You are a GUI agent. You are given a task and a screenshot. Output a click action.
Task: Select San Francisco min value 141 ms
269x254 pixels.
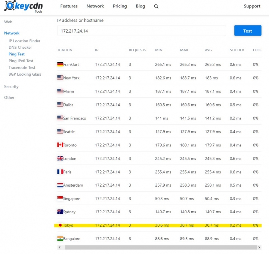point(161,118)
